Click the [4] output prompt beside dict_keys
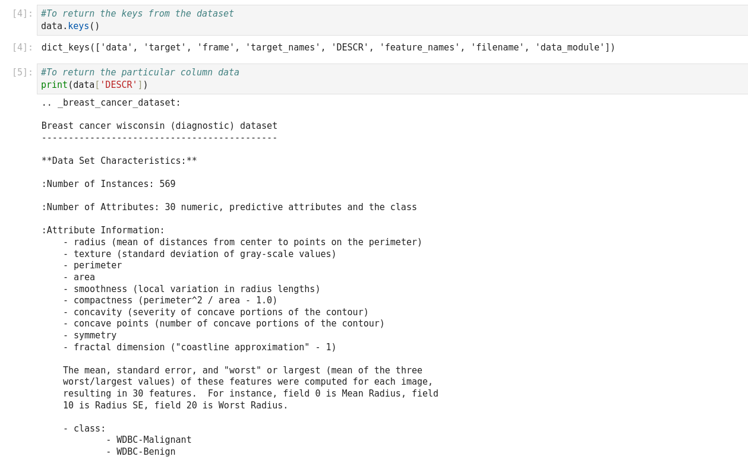The height and width of the screenshot is (466, 748). (x=22, y=47)
